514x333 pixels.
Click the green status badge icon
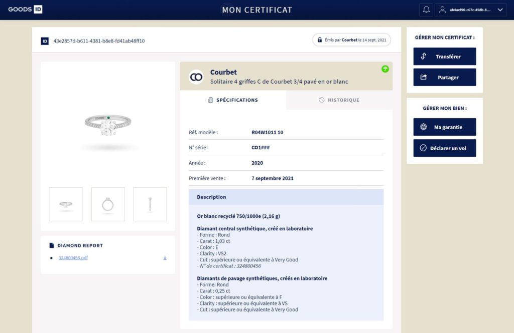coord(385,69)
